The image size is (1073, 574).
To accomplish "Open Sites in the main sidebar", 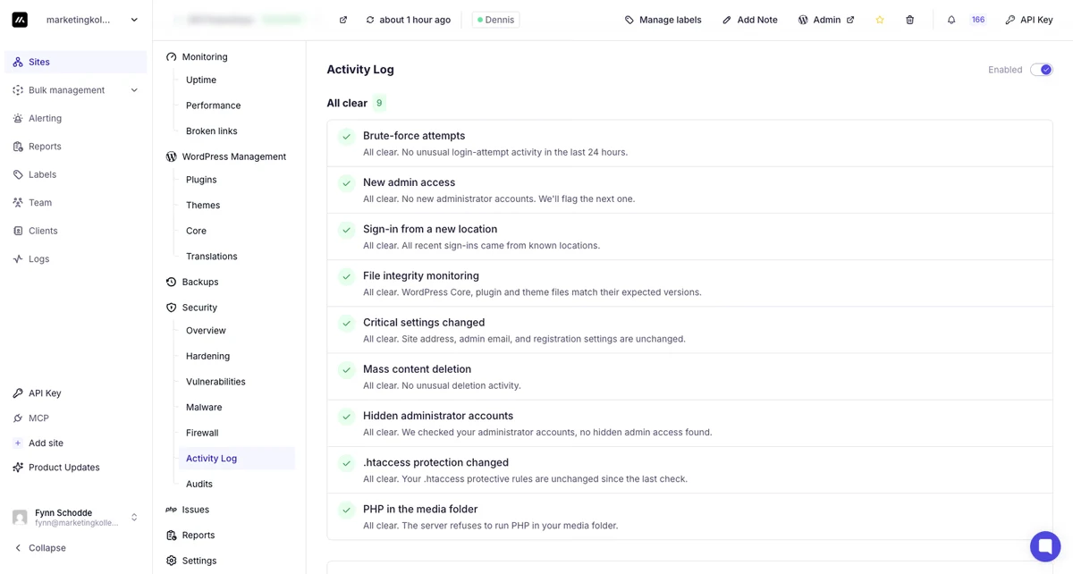I will 76,62.
